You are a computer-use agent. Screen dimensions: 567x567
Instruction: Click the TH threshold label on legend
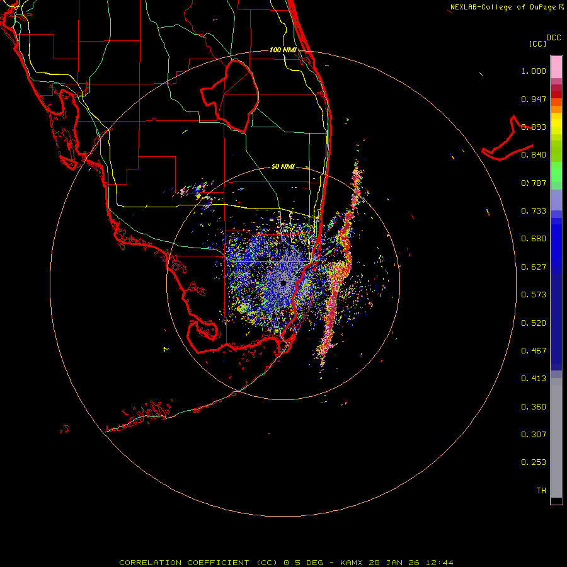(541, 491)
